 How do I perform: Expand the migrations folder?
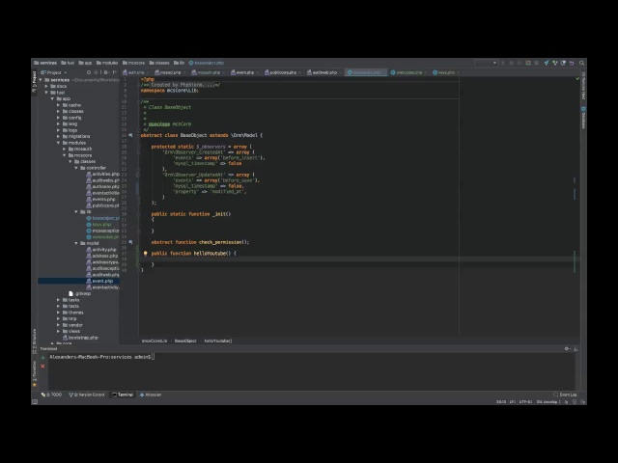point(59,137)
